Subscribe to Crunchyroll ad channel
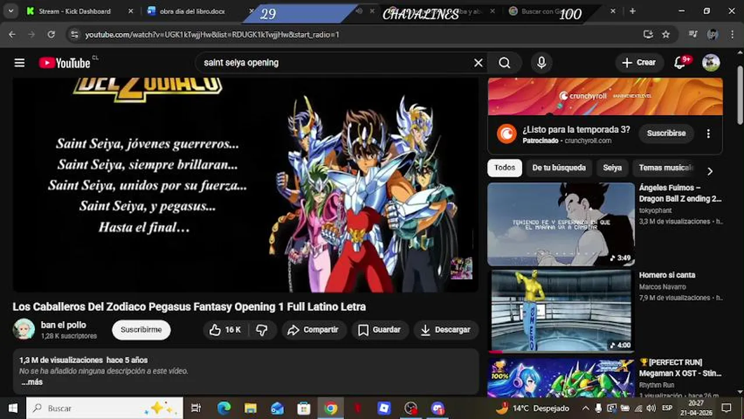Viewport: 744px width, 419px height. pyautogui.click(x=666, y=133)
